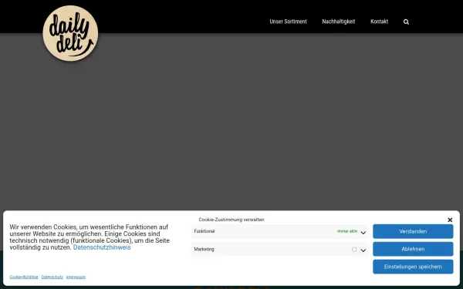This screenshot has height=289, width=463.
Task: Close the cookie consent banner
Action: [450, 220]
